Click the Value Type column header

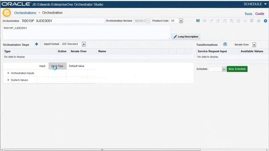tap(58, 66)
